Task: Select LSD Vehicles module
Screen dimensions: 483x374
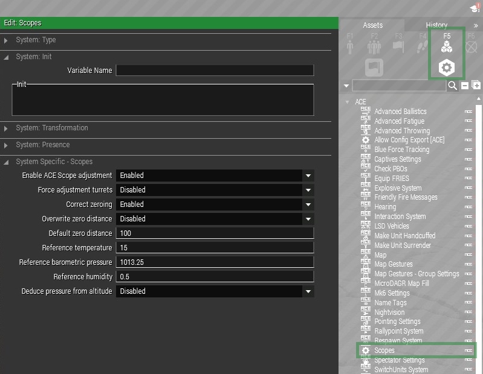Action: [392, 226]
